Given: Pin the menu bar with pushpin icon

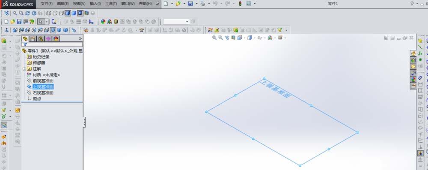Looking at the screenshot, I should click(158, 3).
